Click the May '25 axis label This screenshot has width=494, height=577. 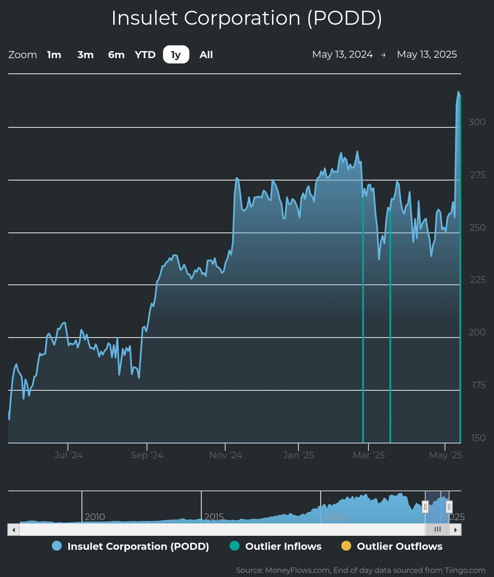(445, 455)
